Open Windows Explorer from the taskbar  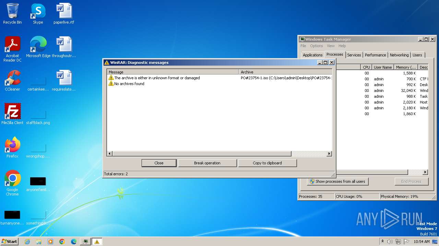(39, 242)
